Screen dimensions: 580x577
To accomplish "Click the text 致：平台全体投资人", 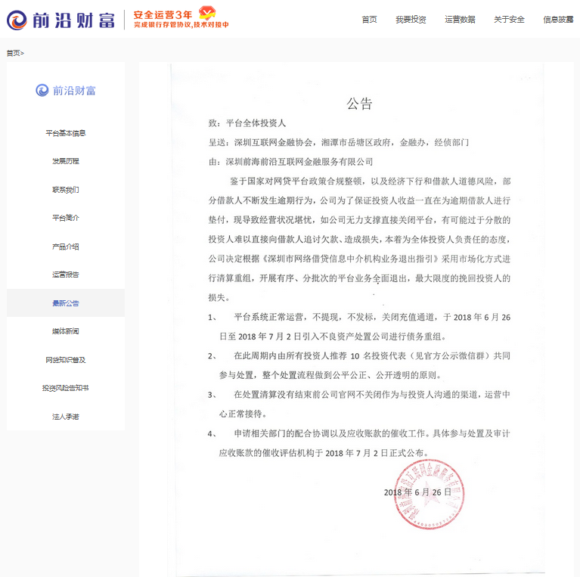I will coord(247,123).
